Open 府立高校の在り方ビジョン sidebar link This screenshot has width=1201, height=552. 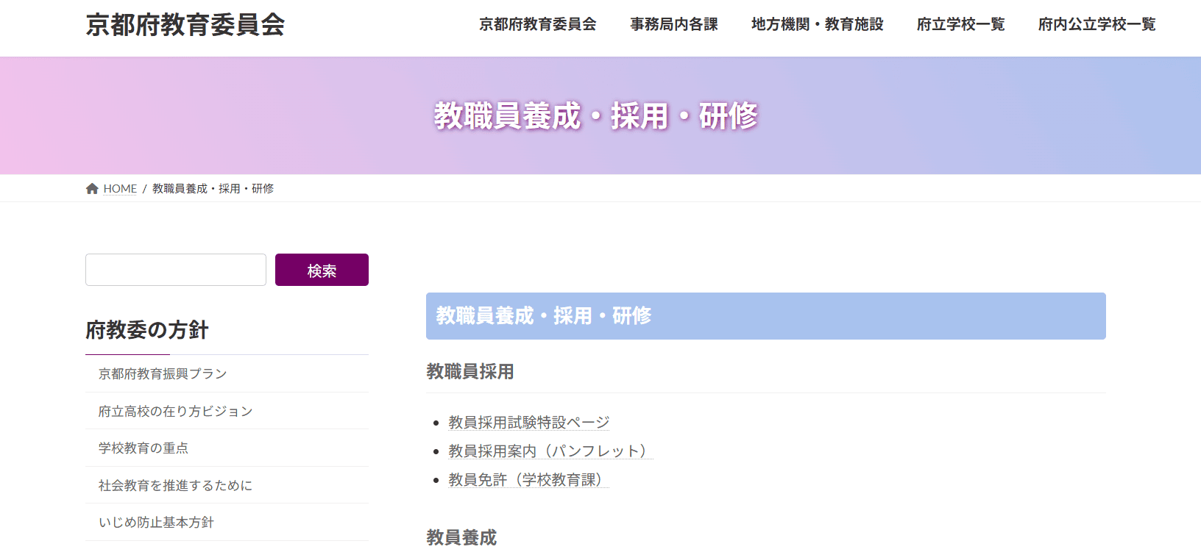[227, 411]
